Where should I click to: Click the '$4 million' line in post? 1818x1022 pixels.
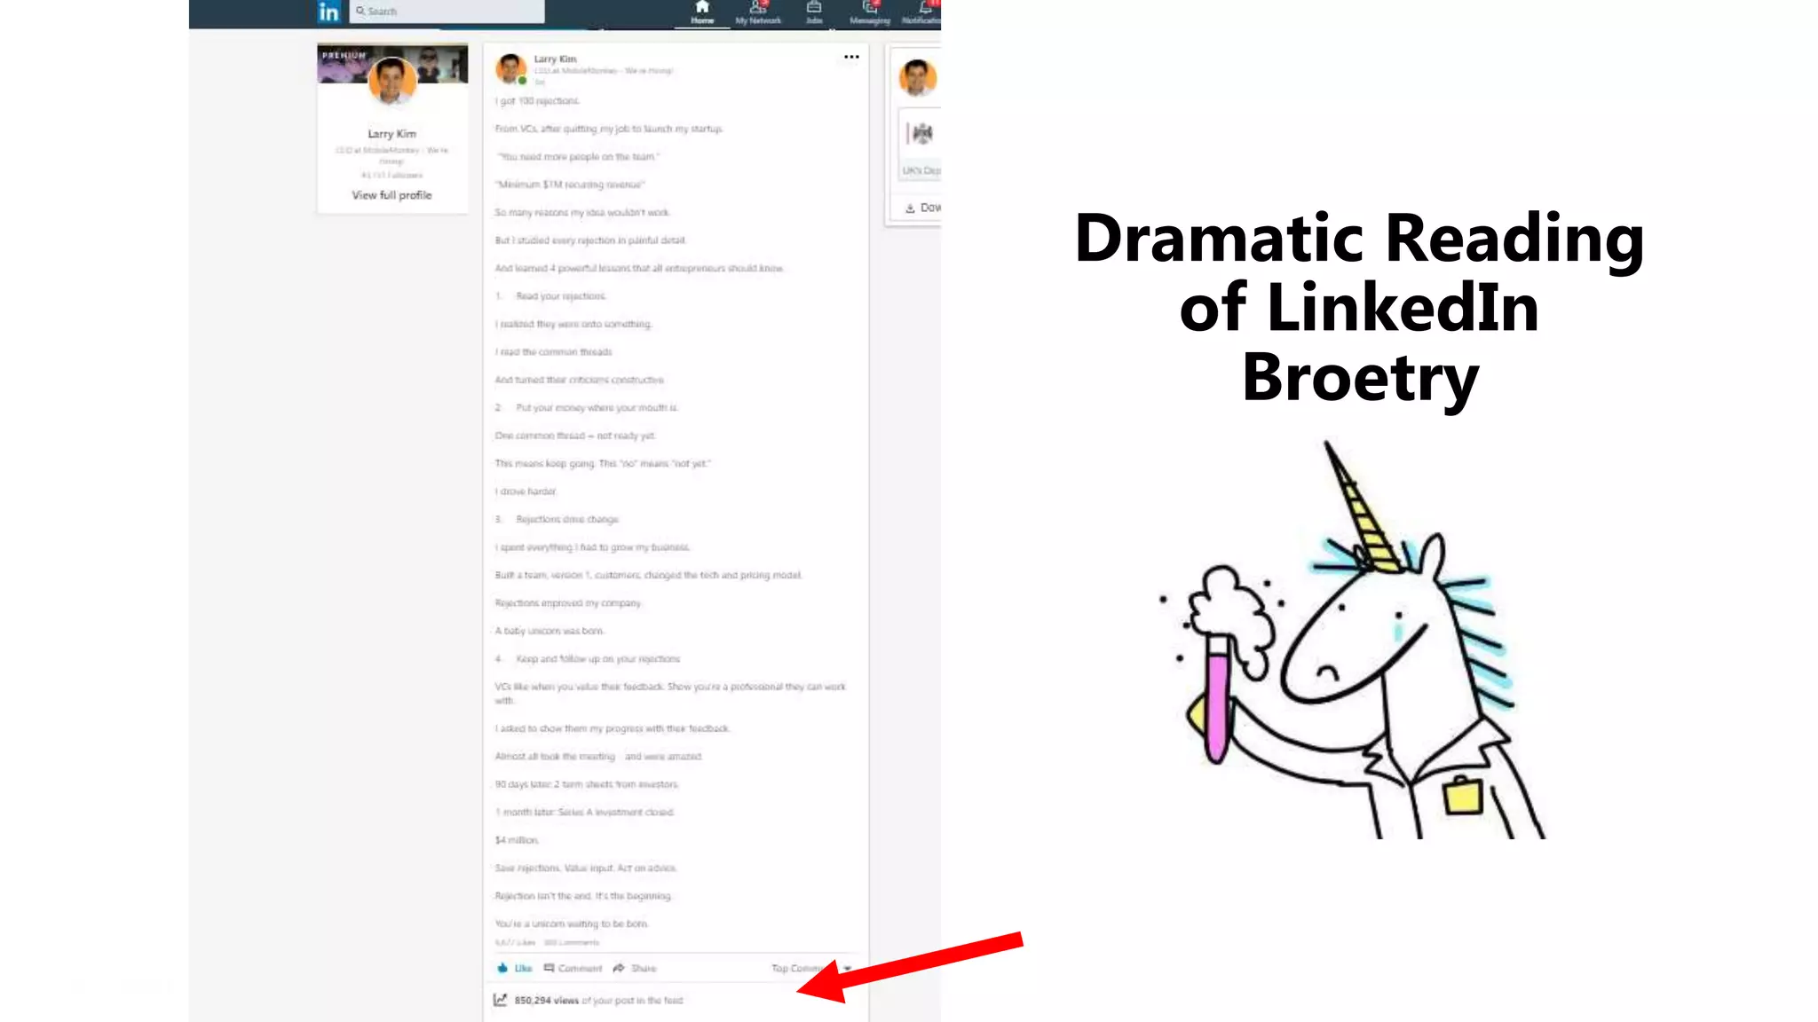tap(517, 840)
